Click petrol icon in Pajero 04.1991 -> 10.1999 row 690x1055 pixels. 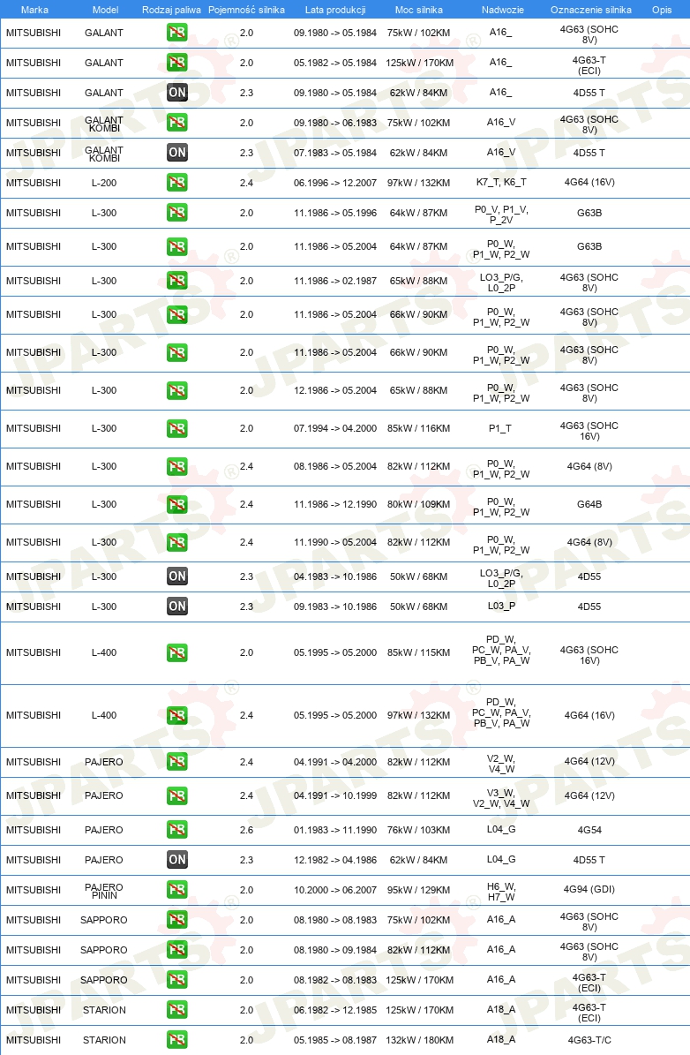(x=176, y=795)
